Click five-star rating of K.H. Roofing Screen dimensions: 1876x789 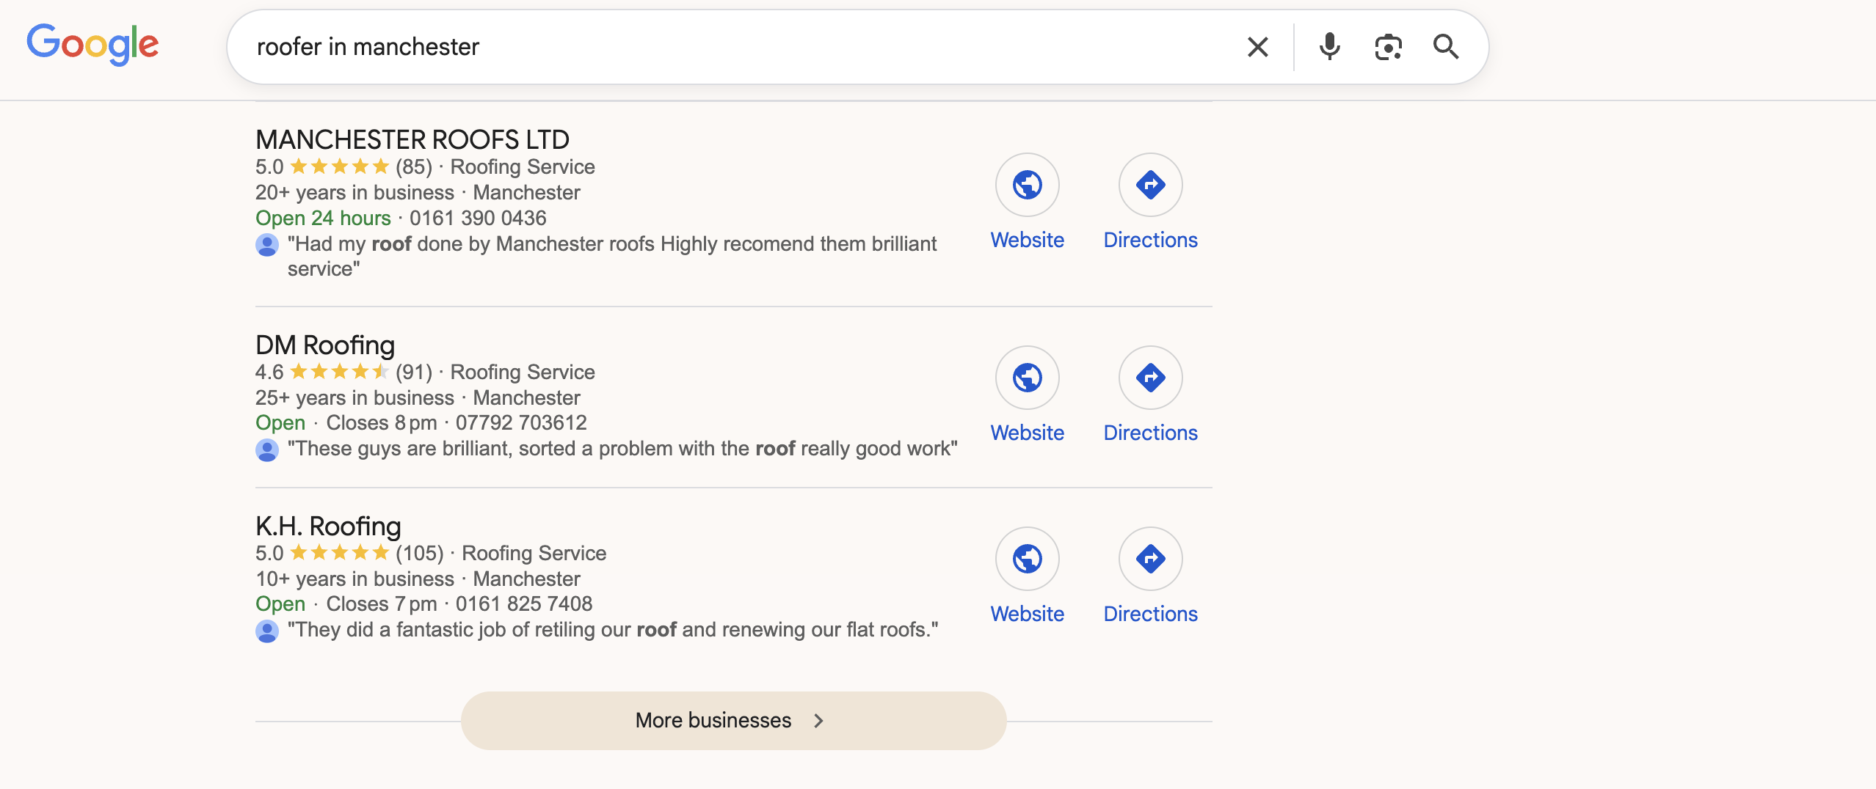pyautogui.click(x=339, y=553)
